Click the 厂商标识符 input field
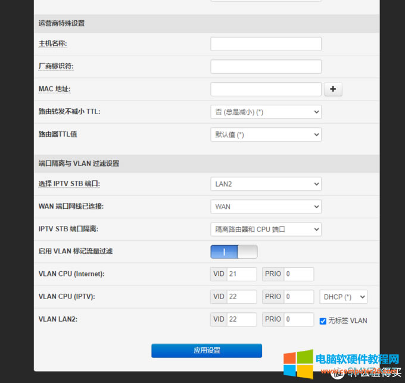 [x=266, y=67]
